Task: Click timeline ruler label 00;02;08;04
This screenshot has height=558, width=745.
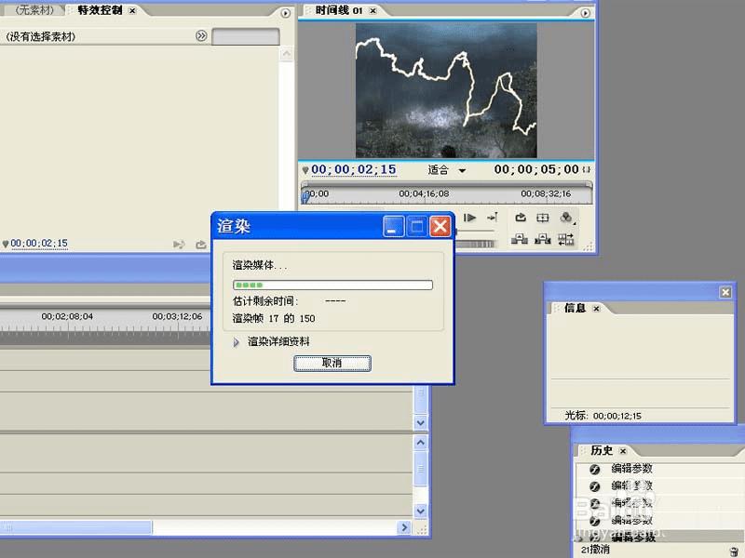Action: pos(67,316)
